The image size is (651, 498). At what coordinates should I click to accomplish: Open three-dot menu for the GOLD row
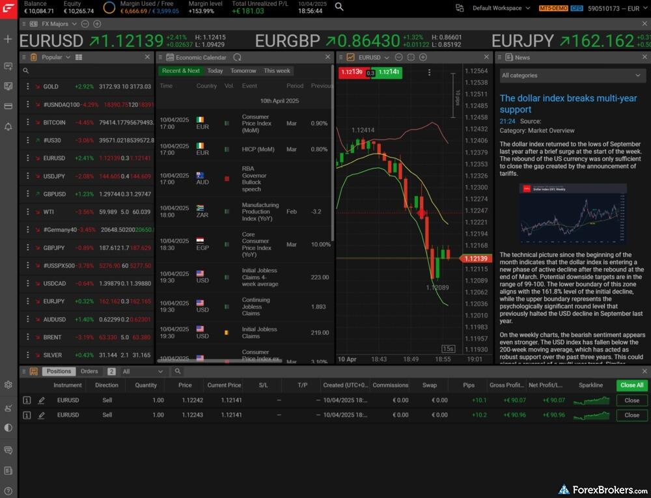27,87
